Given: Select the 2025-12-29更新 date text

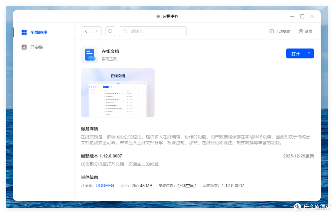Looking at the screenshot, I should (298, 156).
